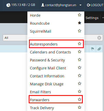The image size is (104, 111).
Task: Click the logout arrow icon
Action: point(89,5)
